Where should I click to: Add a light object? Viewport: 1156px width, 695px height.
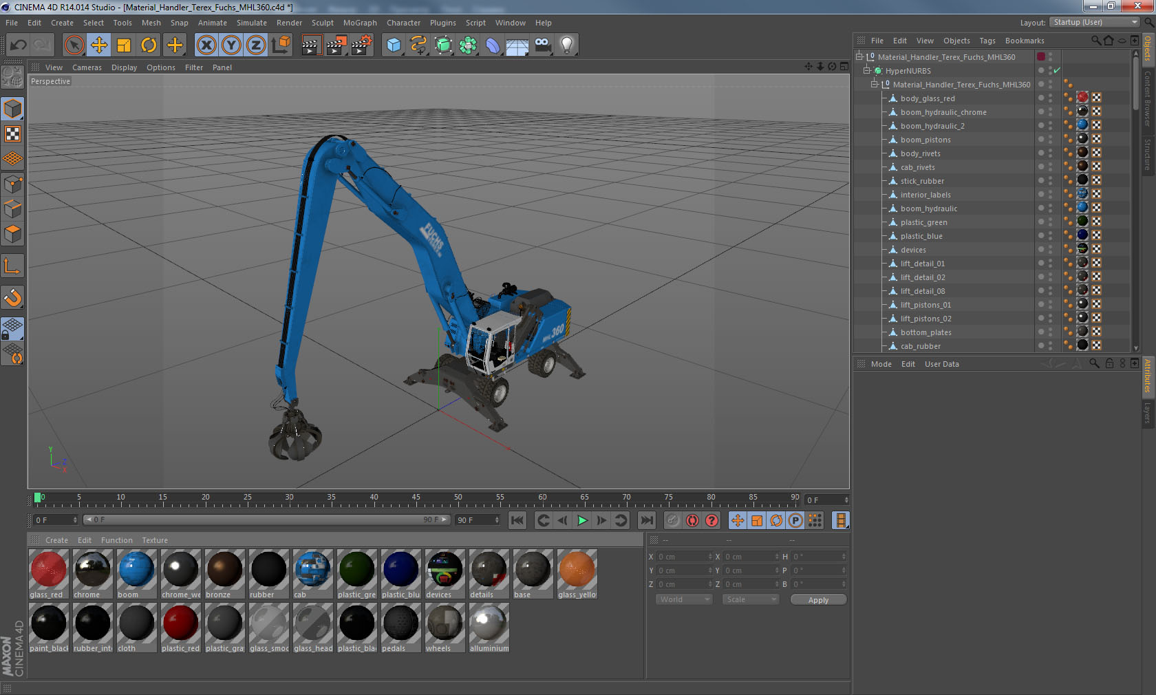pyautogui.click(x=567, y=45)
